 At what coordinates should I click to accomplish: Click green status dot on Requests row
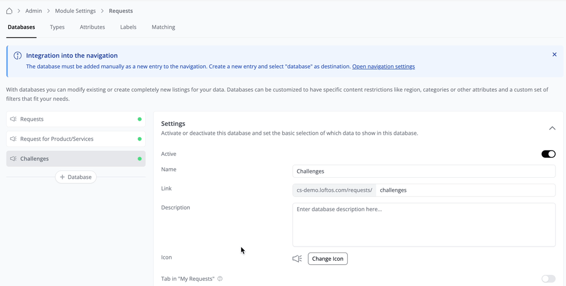(140, 119)
